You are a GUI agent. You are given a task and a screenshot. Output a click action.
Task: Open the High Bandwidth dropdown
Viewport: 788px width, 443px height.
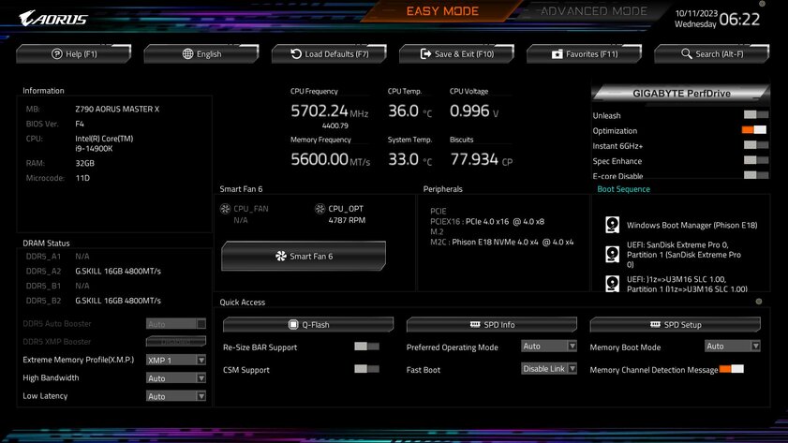click(x=176, y=378)
